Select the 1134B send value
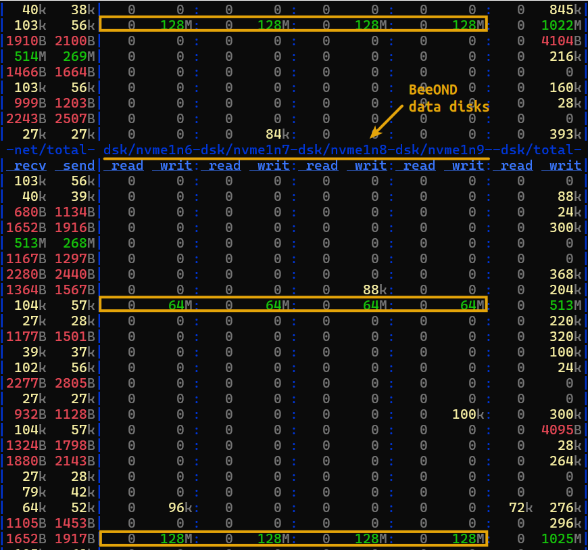Screen dimensions: 588x550 [x=75, y=212]
